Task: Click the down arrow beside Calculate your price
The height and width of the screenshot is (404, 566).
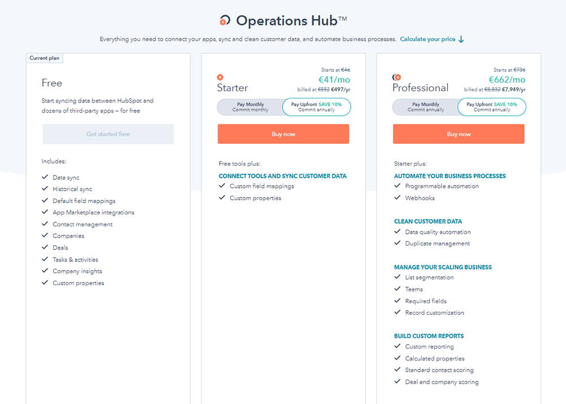Action: tap(461, 39)
